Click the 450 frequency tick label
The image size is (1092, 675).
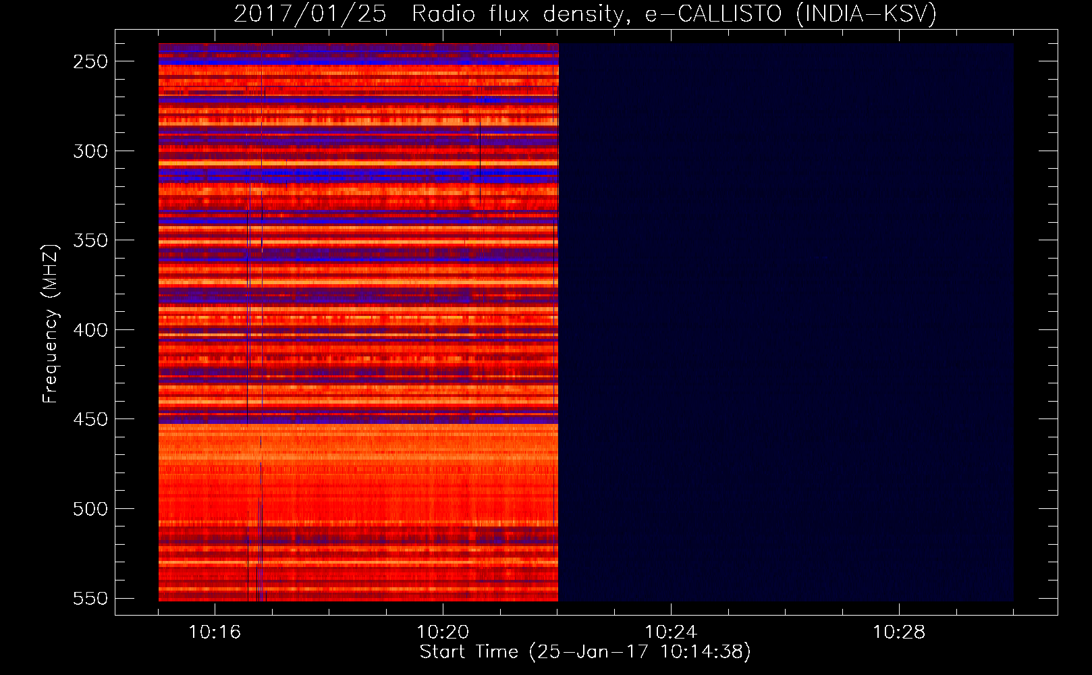click(90, 419)
